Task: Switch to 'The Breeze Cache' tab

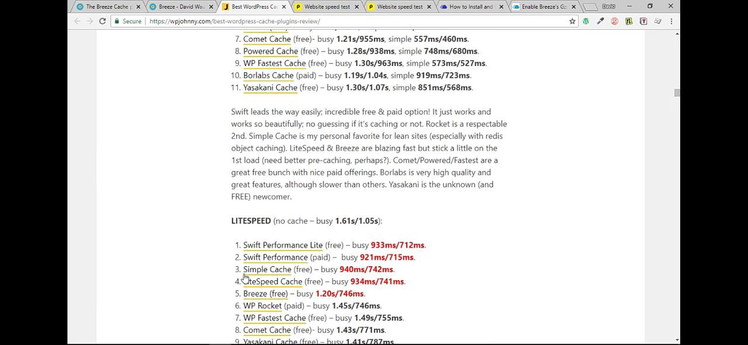Action: point(107,6)
